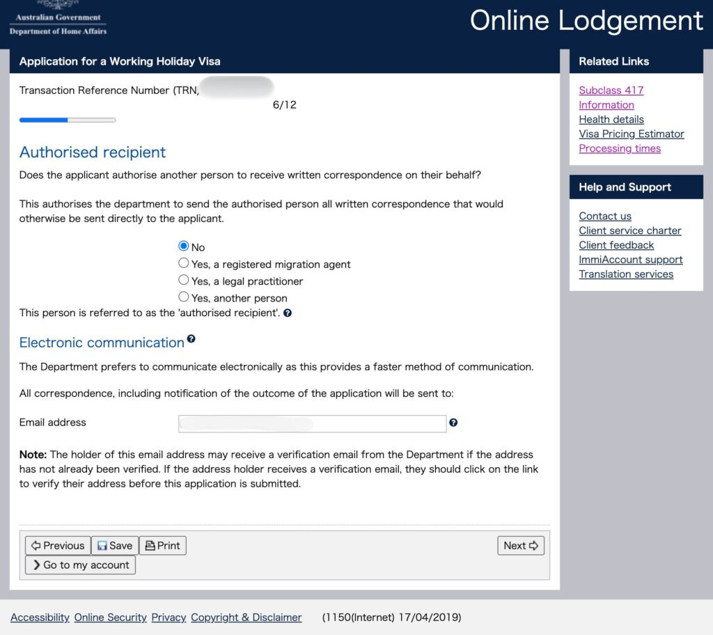
Task: Click the Email address input field
Action: 312,423
